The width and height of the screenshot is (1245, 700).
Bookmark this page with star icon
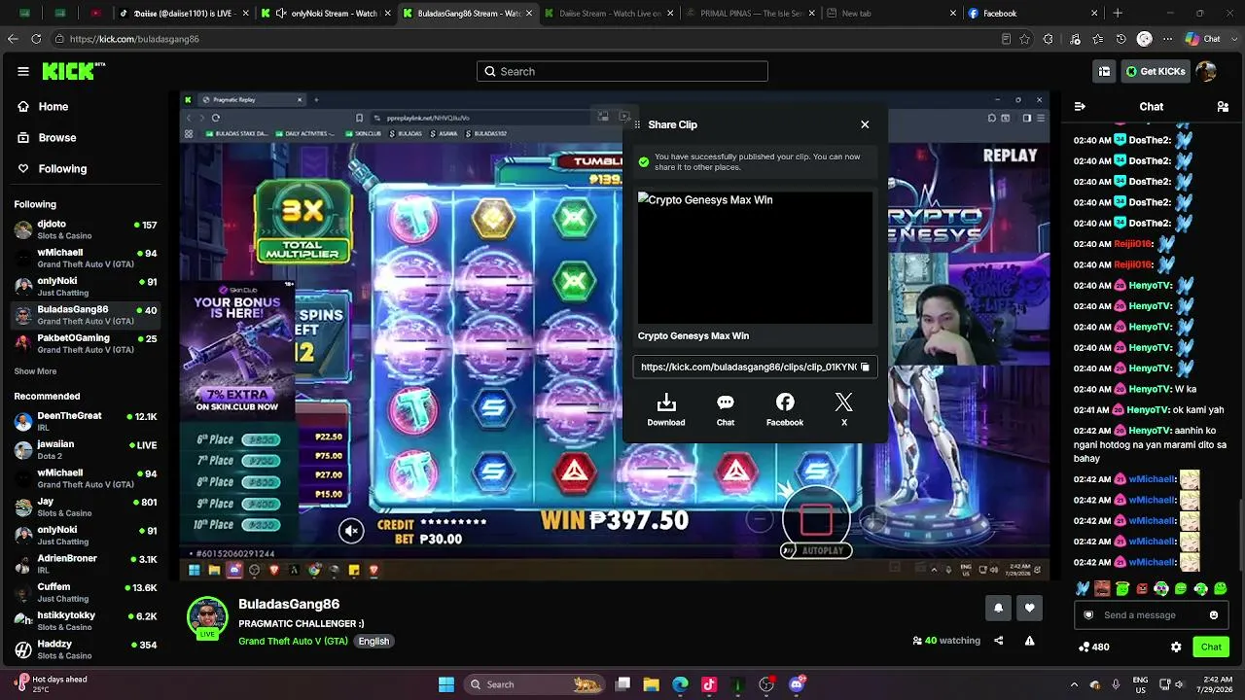click(x=1025, y=39)
